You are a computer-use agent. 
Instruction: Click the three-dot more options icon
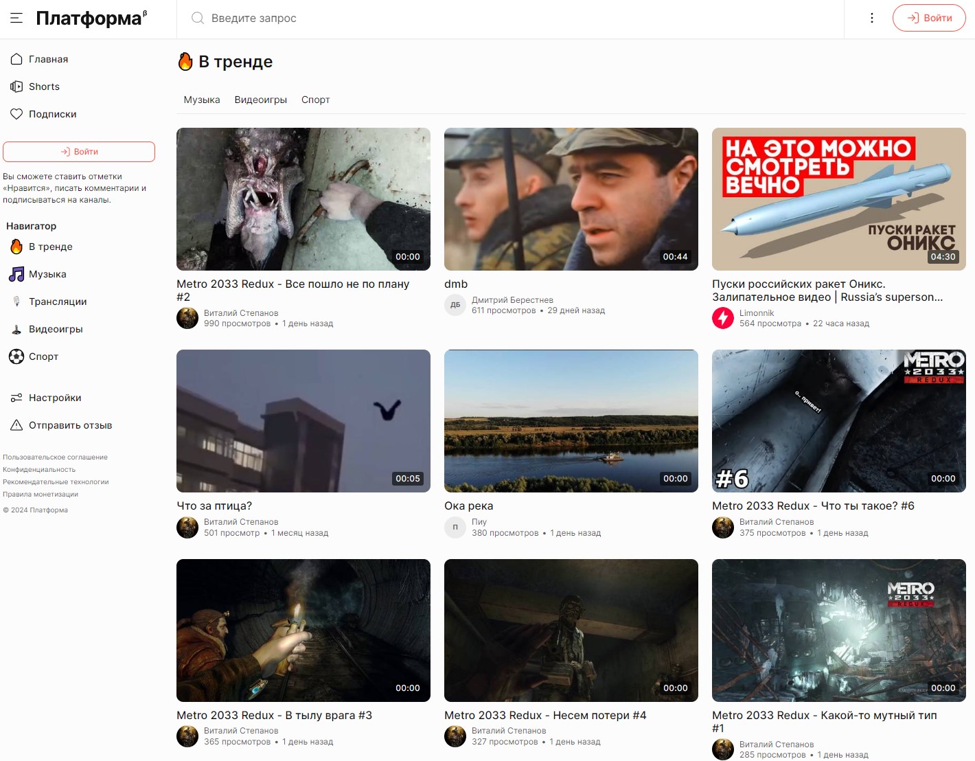(x=871, y=19)
